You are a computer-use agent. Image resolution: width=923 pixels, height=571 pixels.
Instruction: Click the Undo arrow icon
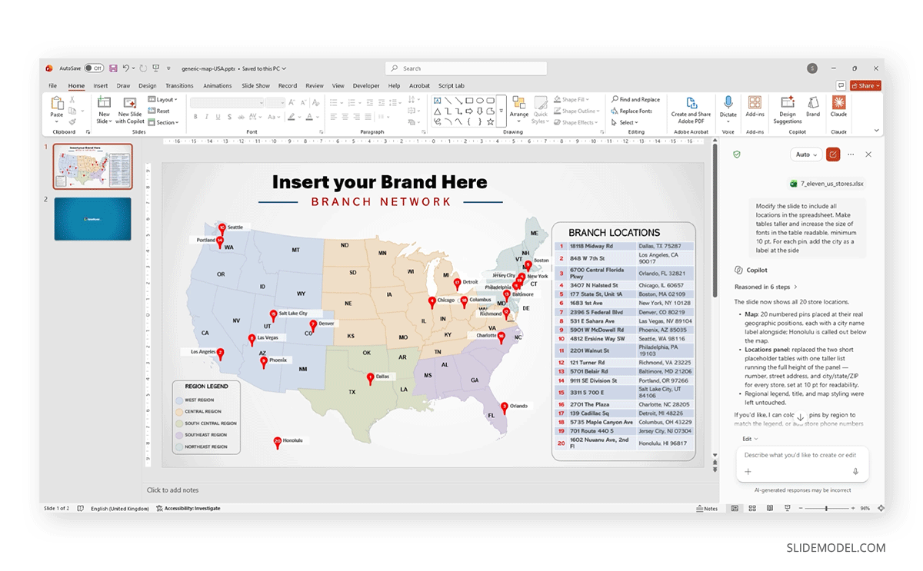[125, 68]
